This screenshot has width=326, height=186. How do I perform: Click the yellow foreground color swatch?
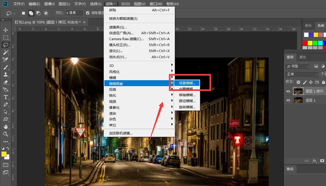coord(4,154)
